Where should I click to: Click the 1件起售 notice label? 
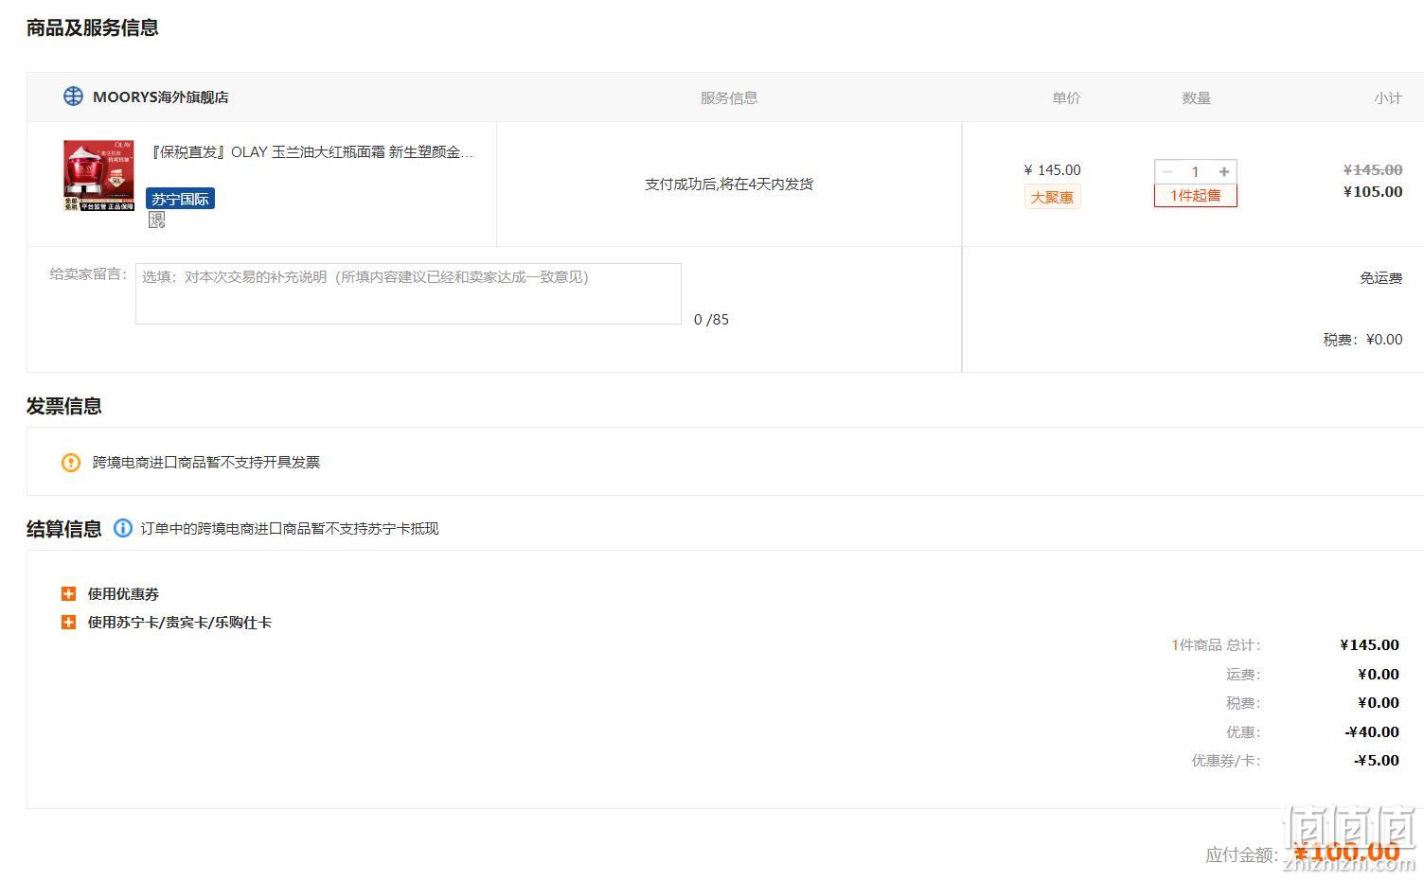tap(1196, 195)
